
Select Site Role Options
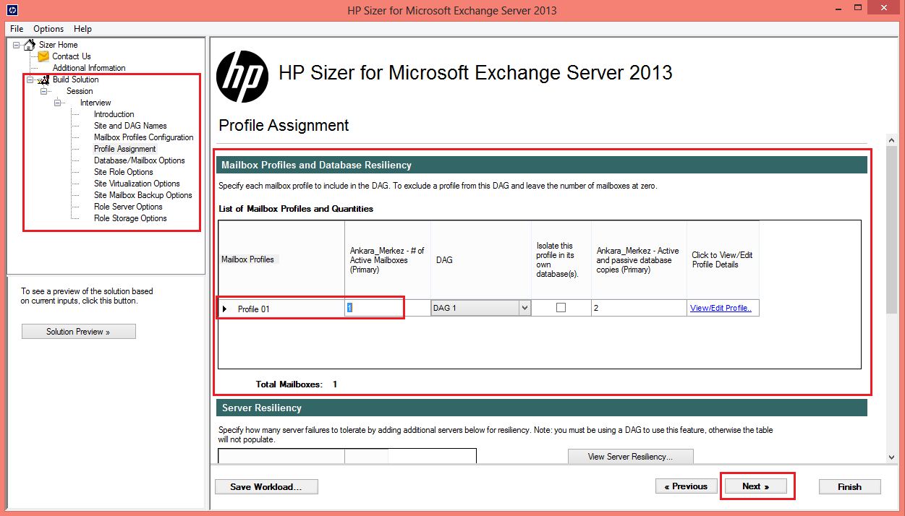pyautogui.click(x=124, y=172)
